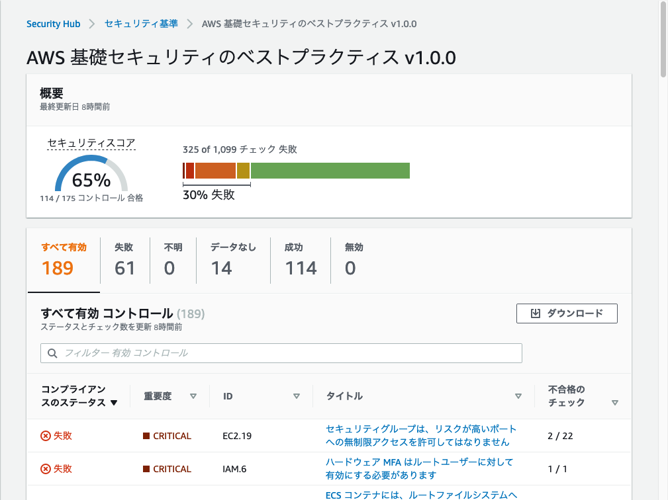
Task: Select the 失敗 61 tab
Action: (124, 259)
